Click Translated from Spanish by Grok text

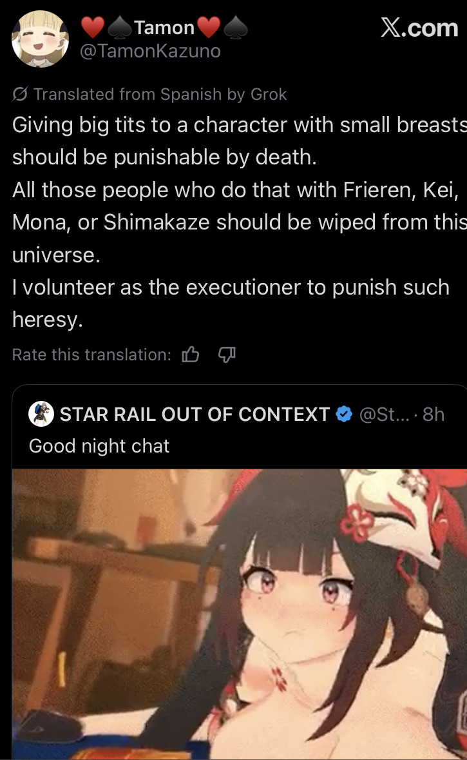160,94
